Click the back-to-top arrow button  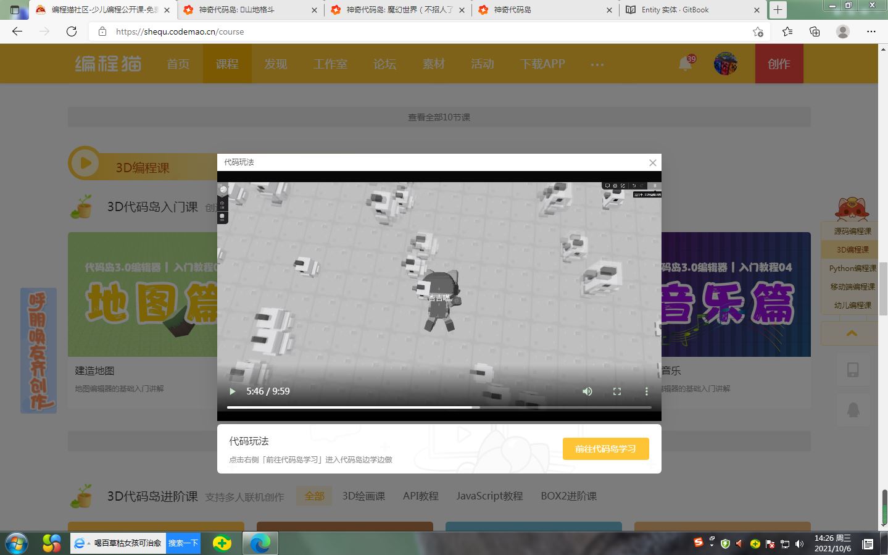pyautogui.click(x=852, y=333)
